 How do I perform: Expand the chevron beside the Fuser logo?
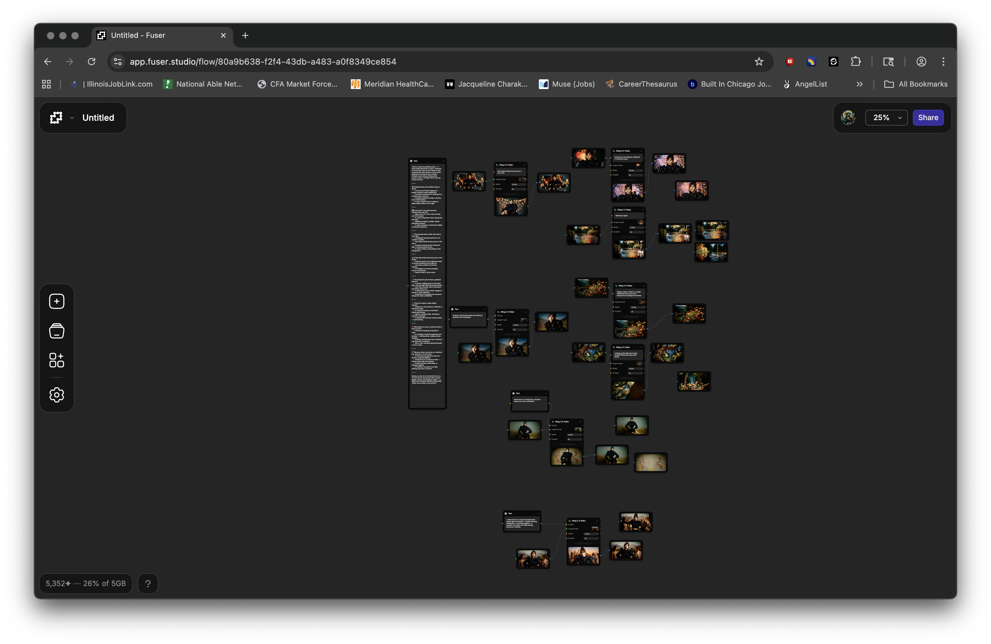(72, 118)
